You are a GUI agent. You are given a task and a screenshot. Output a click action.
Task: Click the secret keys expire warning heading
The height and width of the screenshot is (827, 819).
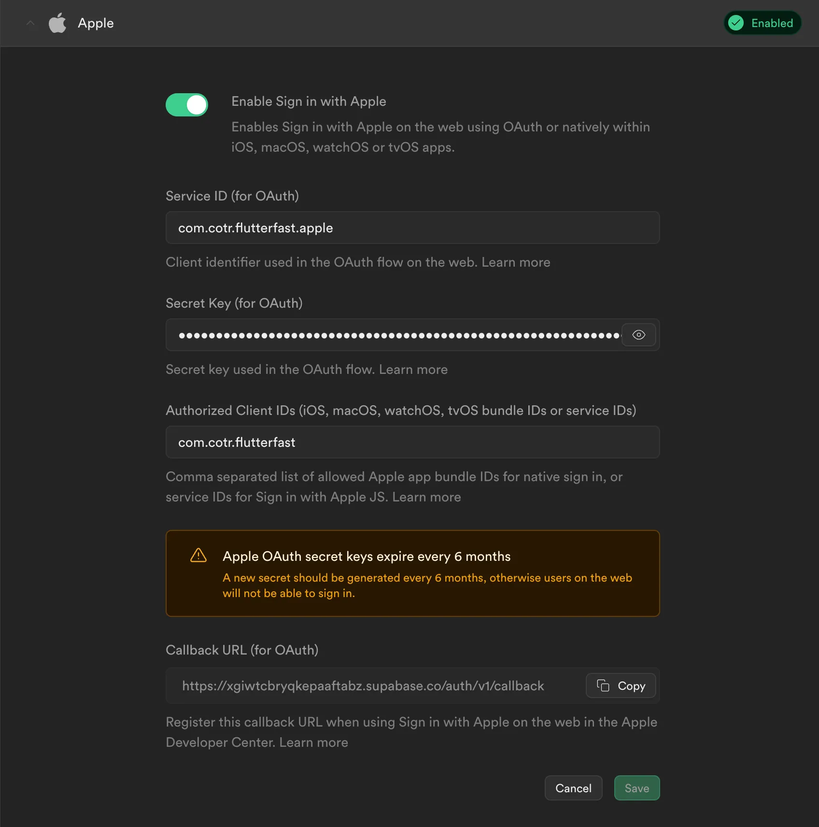pos(366,556)
